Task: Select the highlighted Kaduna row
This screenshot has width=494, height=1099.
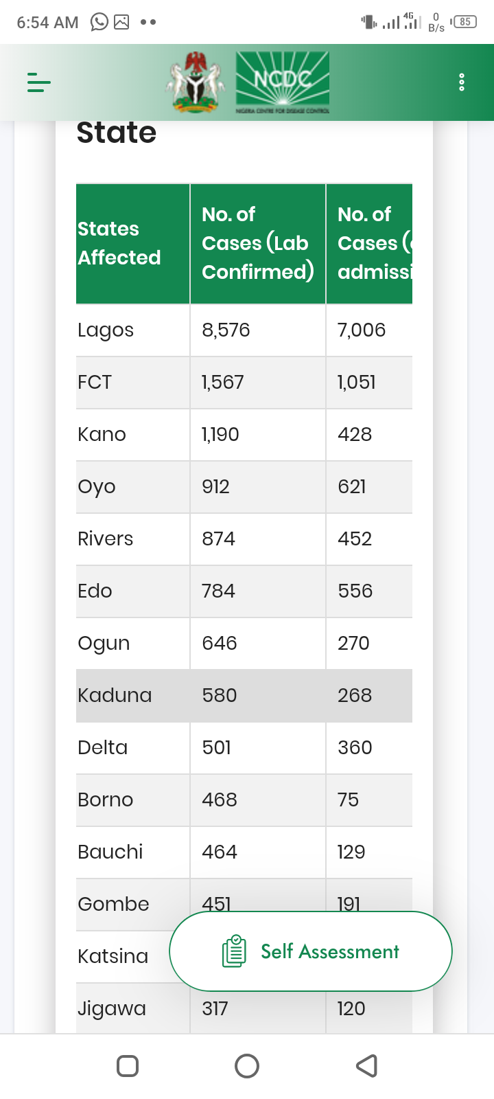Action: 244,695
